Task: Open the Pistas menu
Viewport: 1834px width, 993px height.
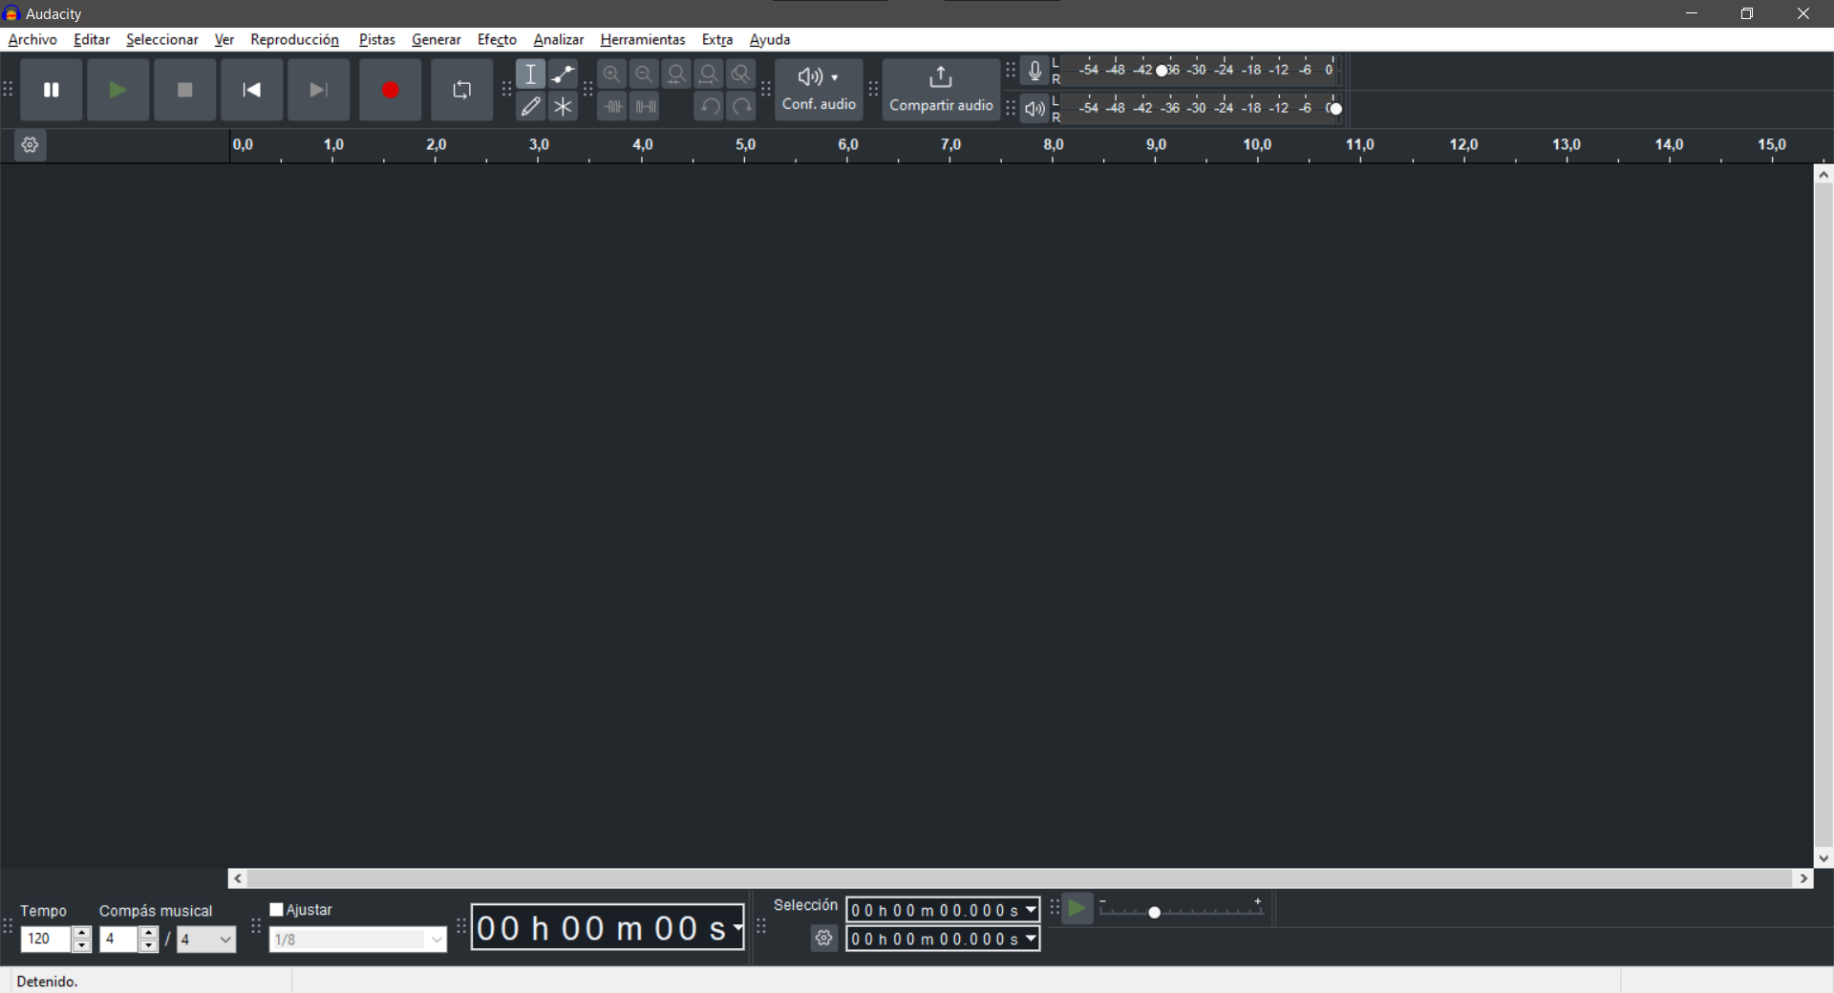Action: (377, 39)
